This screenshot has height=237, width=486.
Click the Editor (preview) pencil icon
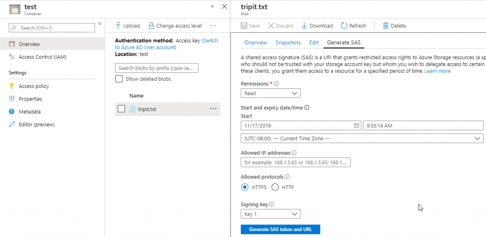(x=12, y=125)
